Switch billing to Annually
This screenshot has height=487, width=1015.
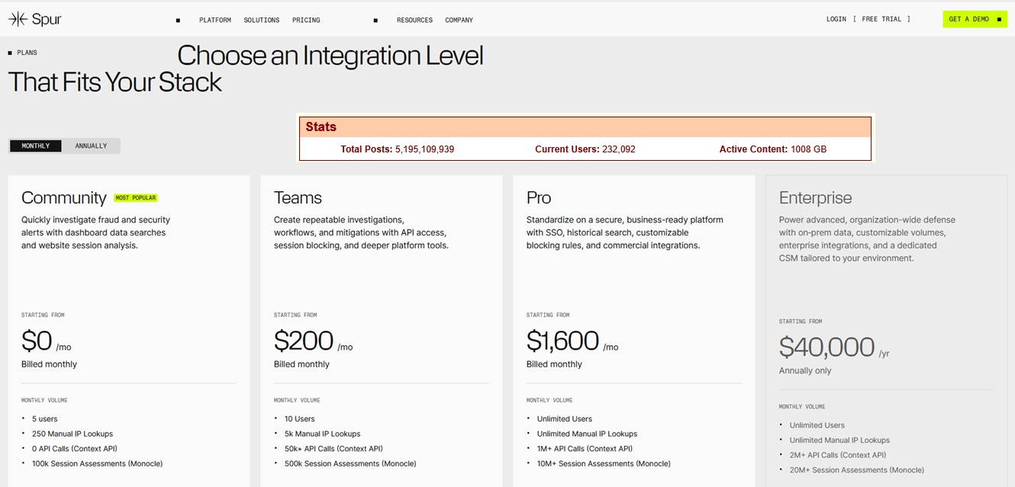tap(91, 146)
